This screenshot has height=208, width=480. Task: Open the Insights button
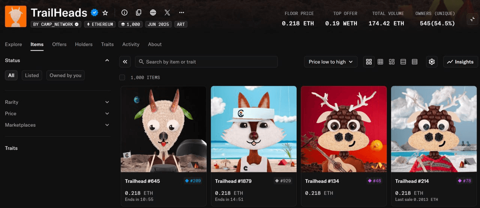point(460,62)
